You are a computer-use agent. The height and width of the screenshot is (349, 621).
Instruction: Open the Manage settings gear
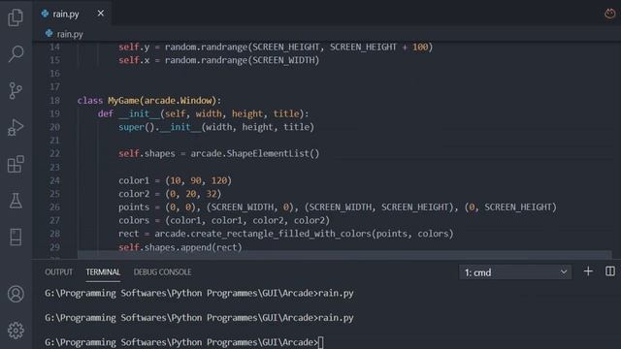point(16,331)
